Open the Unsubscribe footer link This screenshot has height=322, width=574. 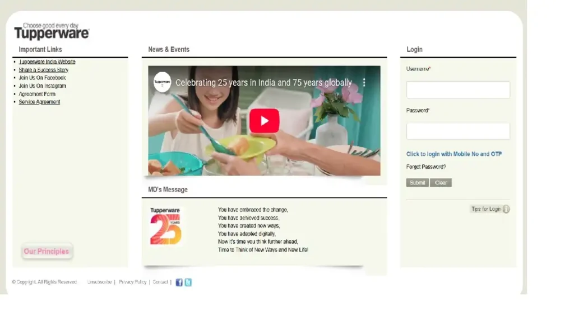point(99,282)
